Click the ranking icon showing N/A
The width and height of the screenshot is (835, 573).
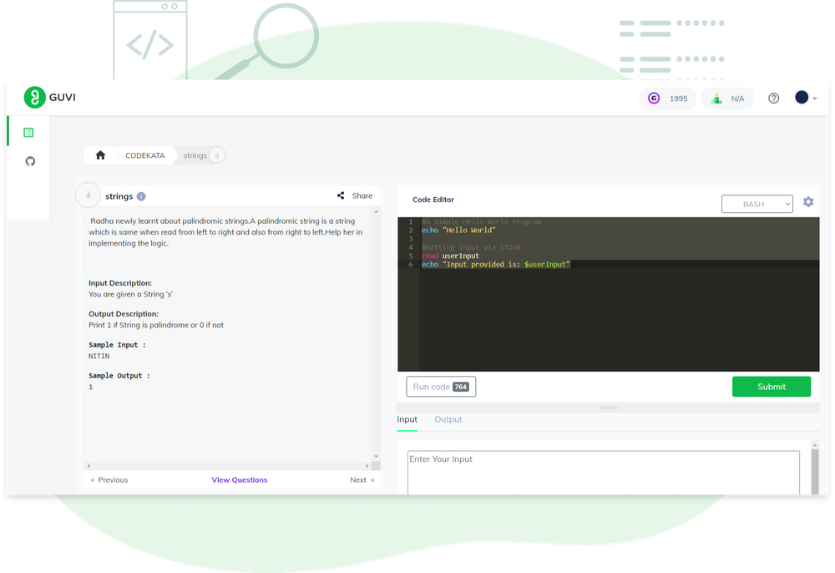click(726, 98)
